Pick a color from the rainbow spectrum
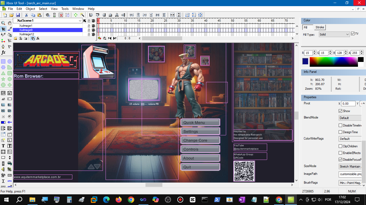This screenshot has width=366, height=205. tap(334, 62)
